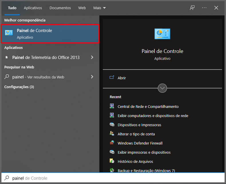Open the three-dots more options menu
Viewport: 226px width, 184px height.
click(204, 8)
